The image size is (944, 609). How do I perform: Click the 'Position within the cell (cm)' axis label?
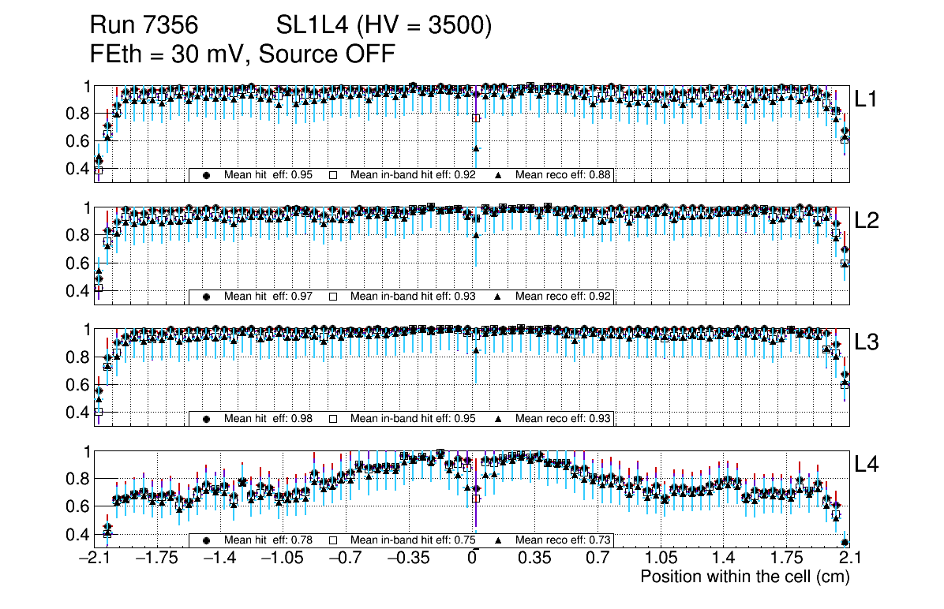click(x=744, y=577)
